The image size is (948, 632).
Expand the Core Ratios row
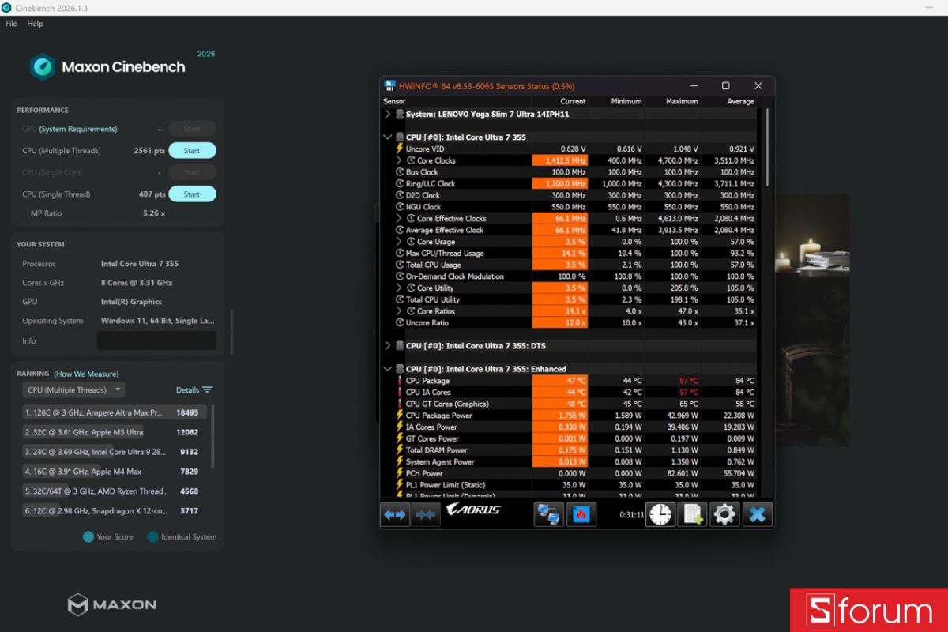399,311
